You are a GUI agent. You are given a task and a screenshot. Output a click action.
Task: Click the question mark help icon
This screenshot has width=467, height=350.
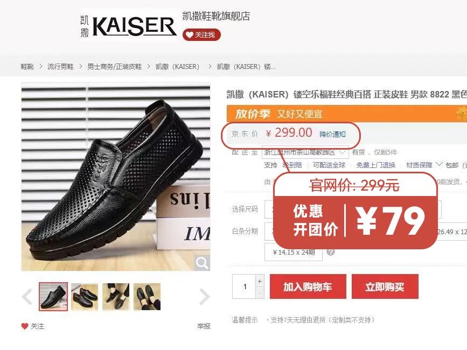(x=331, y=252)
